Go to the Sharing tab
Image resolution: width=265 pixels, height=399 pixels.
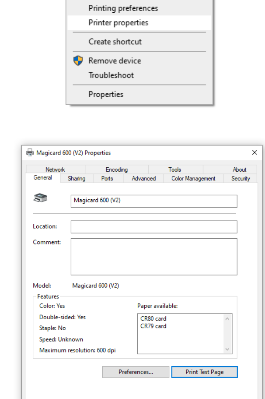point(77,179)
